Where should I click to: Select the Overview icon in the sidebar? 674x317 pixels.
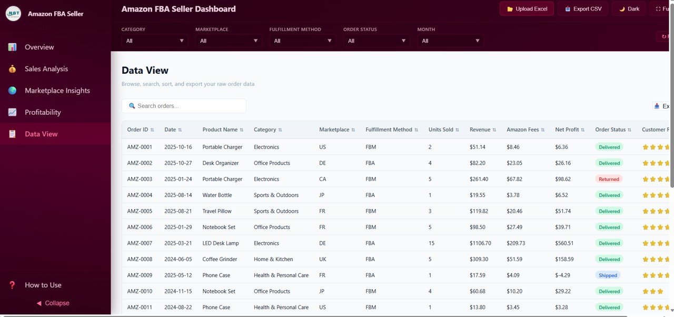12,47
